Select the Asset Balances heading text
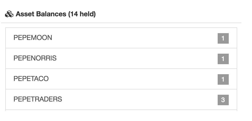This screenshot has width=252, height=121. click(x=56, y=14)
